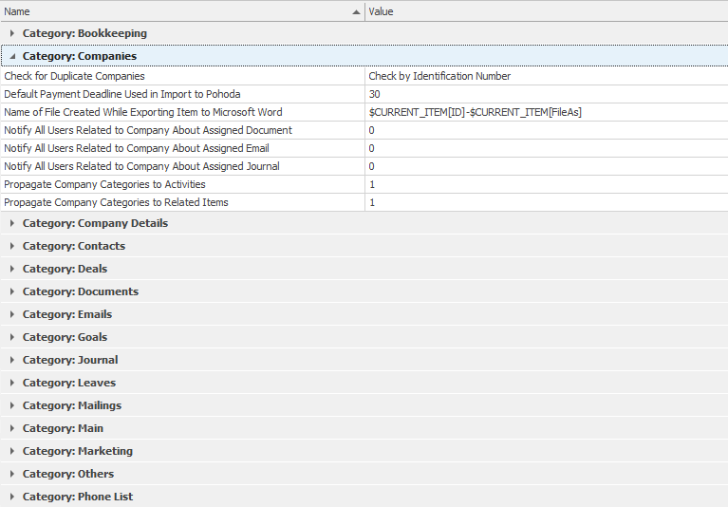Viewport: 728px width, 507px height.
Task: Toggle sort arrow in Name header
Action: [x=356, y=12]
